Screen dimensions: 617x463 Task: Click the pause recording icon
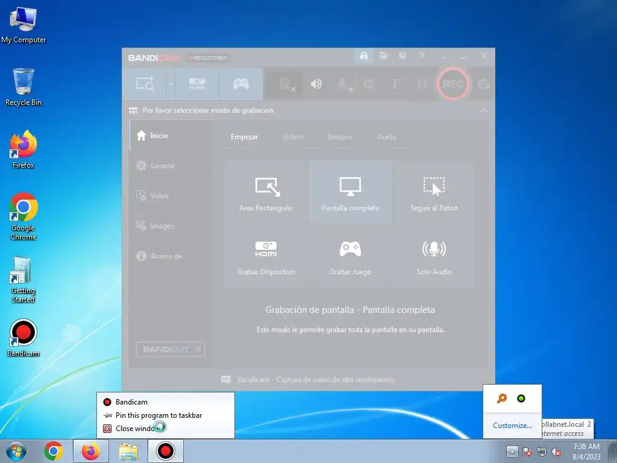pos(422,84)
